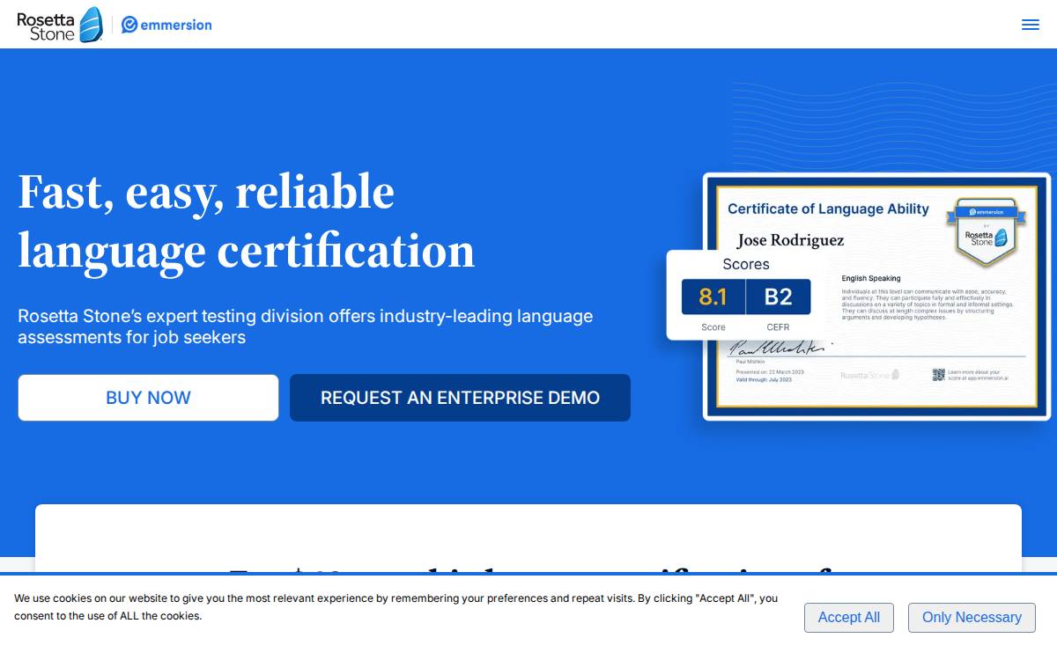1057x660 pixels.
Task: Click the 'Fast, easy, reliable language certification' headline
Action: tap(247, 221)
